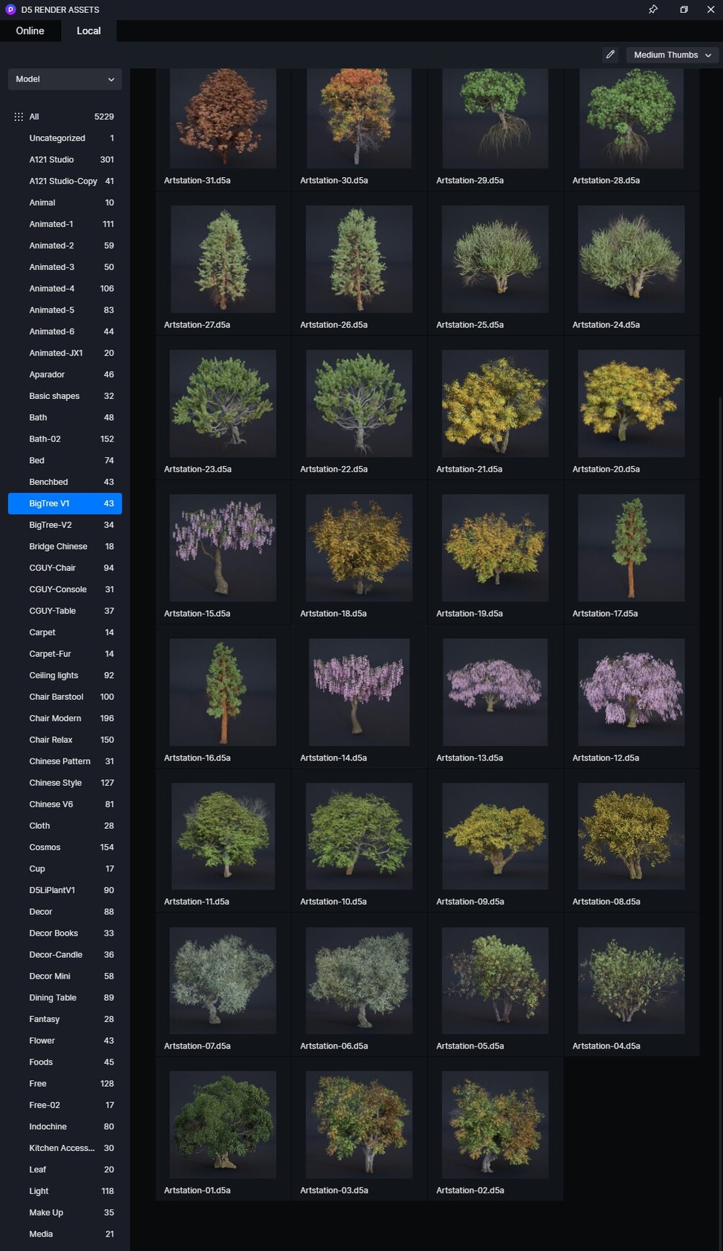Switch to the Local tab
The height and width of the screenshot is (1251, 723).
click(x=88, y=31)
